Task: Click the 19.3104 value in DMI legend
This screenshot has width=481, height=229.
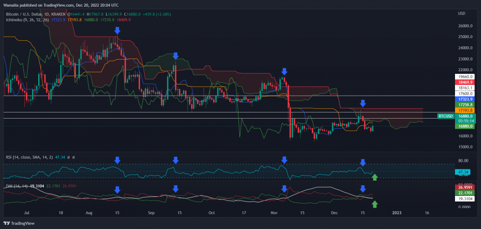Action: point(37,186)
